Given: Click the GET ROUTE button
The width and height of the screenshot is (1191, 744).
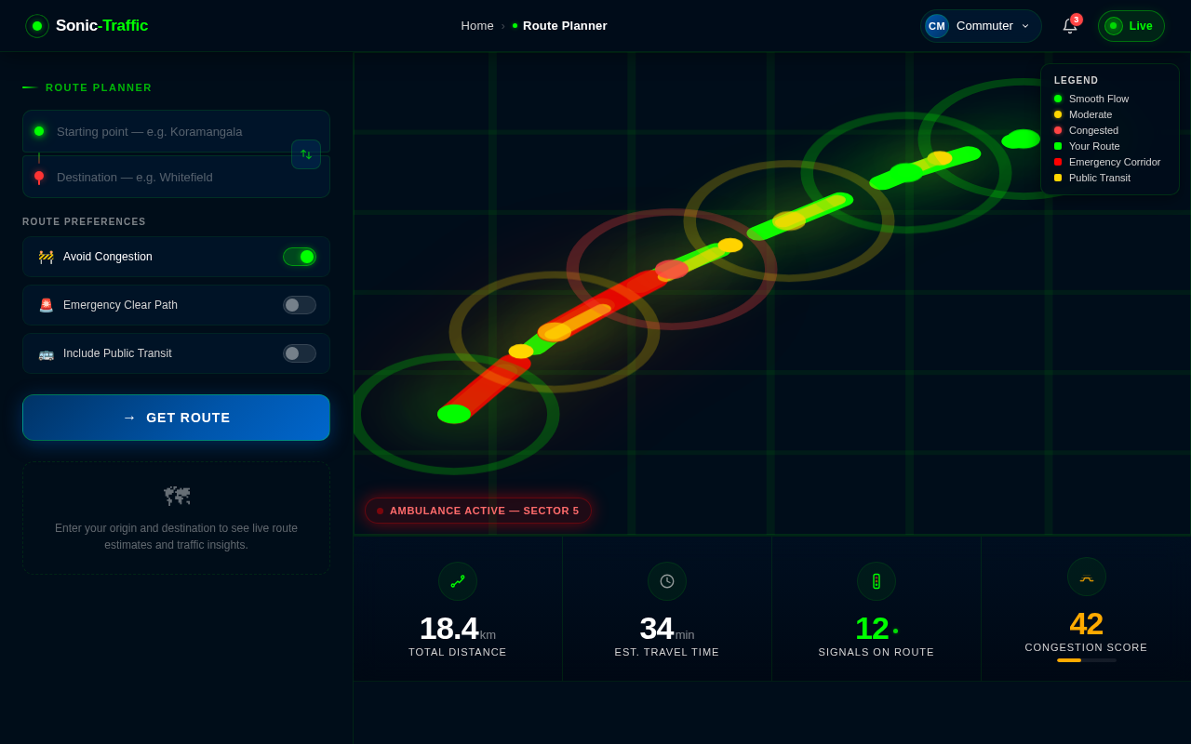Looking at the screenshot, I should 176,418.
